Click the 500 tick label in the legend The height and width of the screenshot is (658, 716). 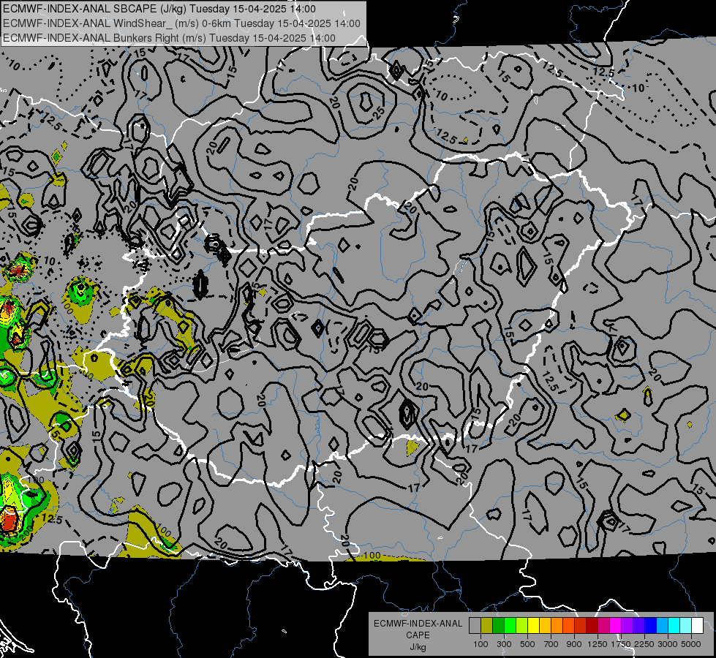(527, 644)
